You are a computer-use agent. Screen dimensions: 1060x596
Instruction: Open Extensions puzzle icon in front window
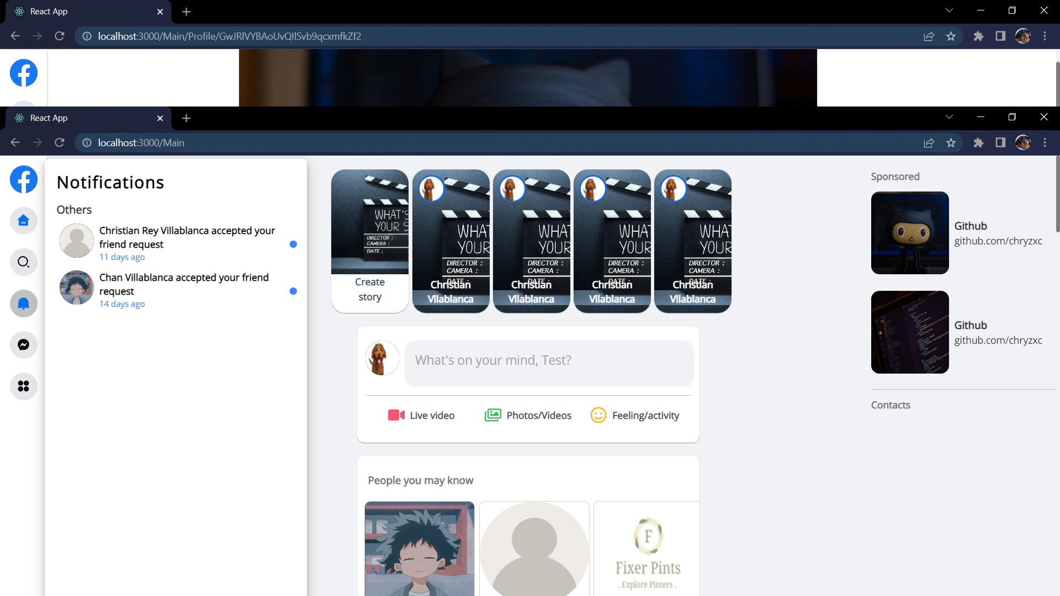tap(978, 142)
